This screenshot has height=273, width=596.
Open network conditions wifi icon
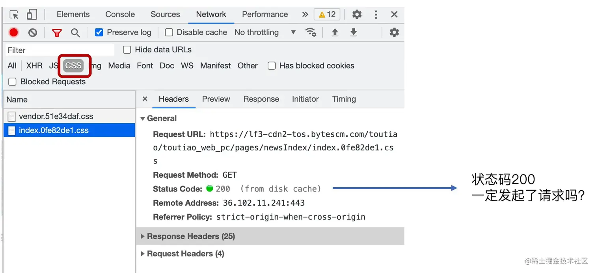click(311, 32)
